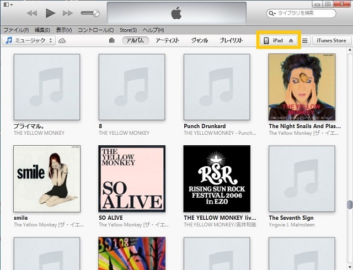Image resolution: width=353 pixels, height=270 pixels.
Task: Open the Rising Sun Rock Festival 2006 cover
Action: [217, 179]
